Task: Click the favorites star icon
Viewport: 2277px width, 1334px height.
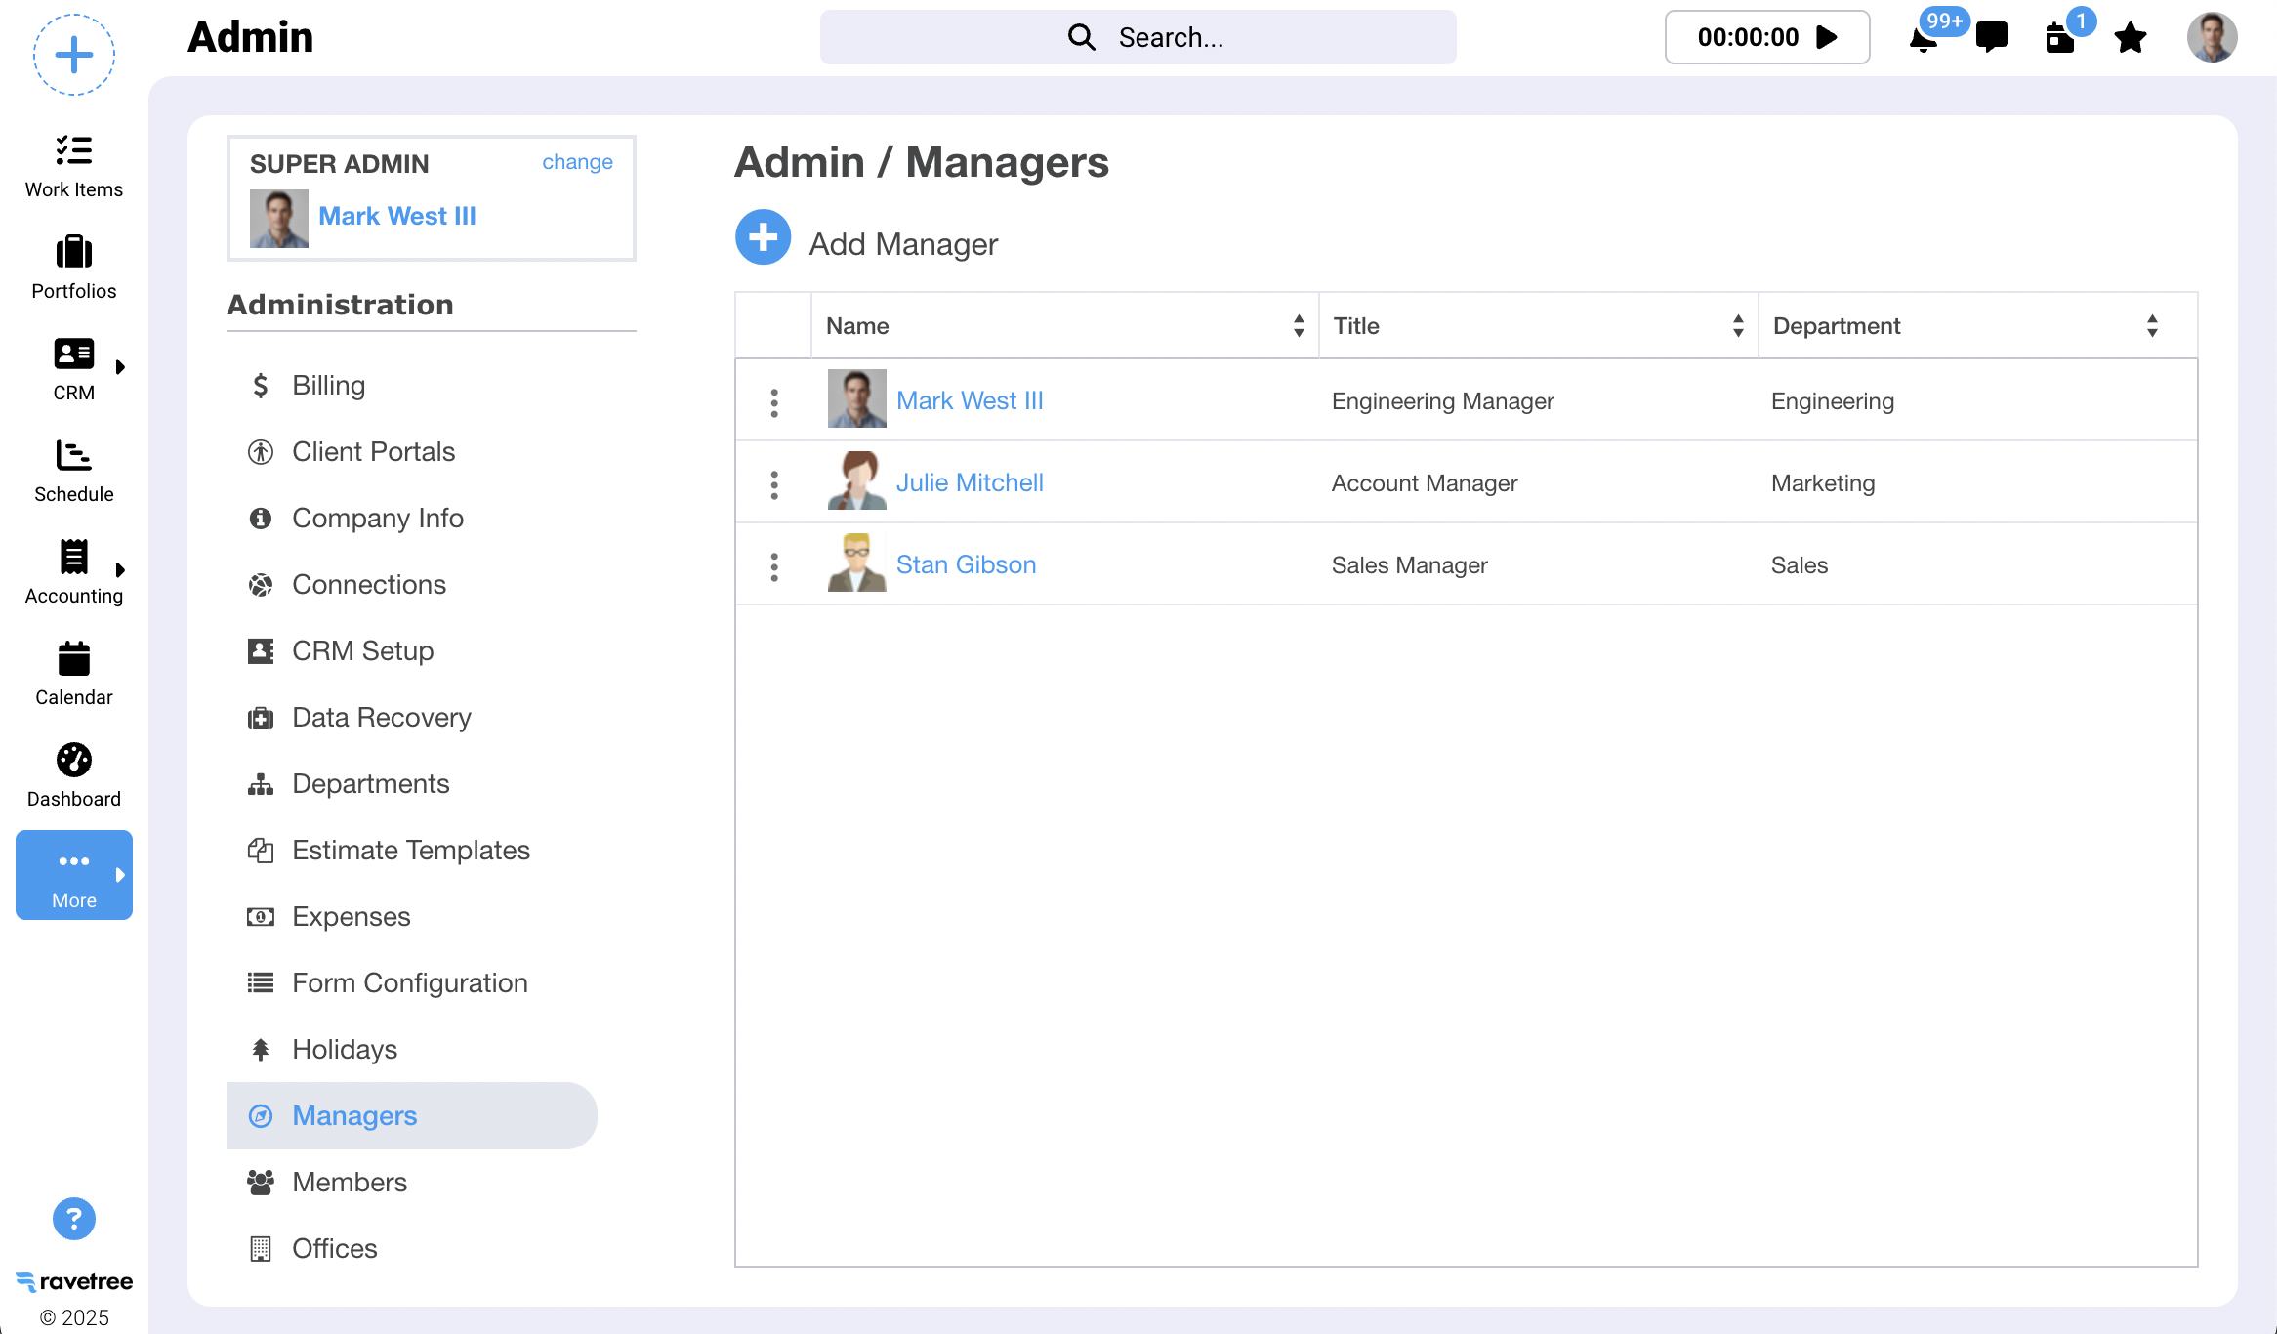Action: [2130, 38]
